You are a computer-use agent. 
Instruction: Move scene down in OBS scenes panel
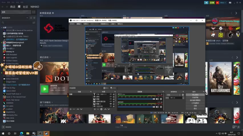coord(81,109)
